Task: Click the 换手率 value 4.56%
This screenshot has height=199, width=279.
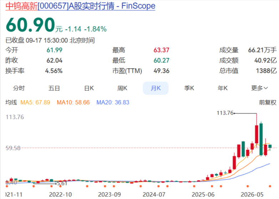Action: [54, 71]
